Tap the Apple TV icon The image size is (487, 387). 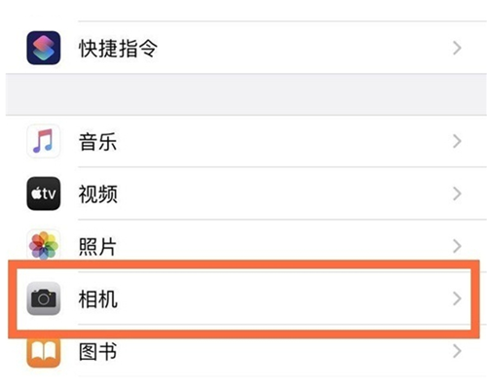tap(44, 193)
